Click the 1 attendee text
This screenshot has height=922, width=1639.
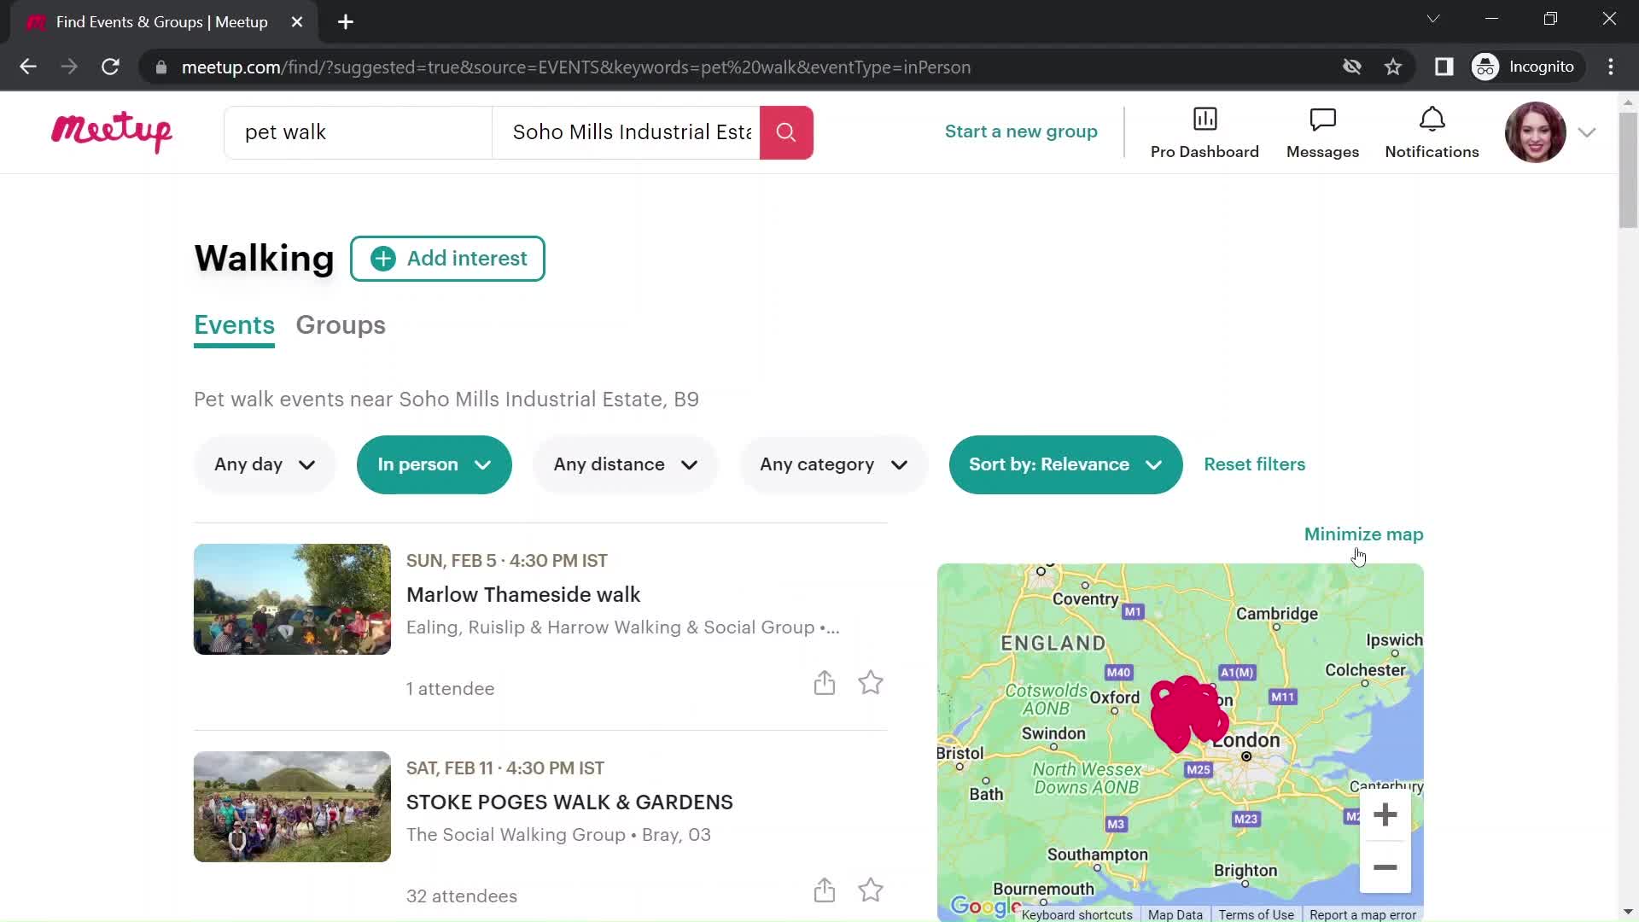point(450,689)
